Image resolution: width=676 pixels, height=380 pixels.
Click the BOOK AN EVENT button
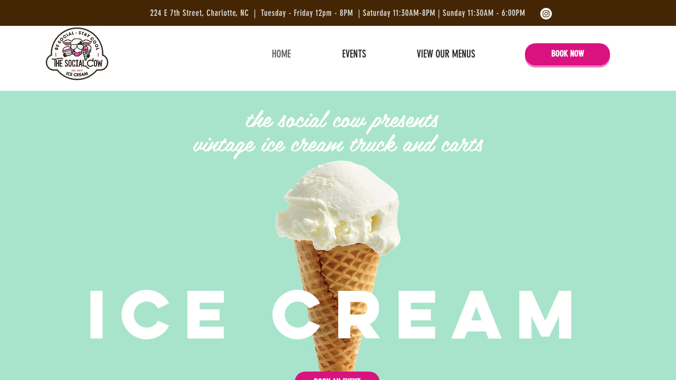(337, 376)
